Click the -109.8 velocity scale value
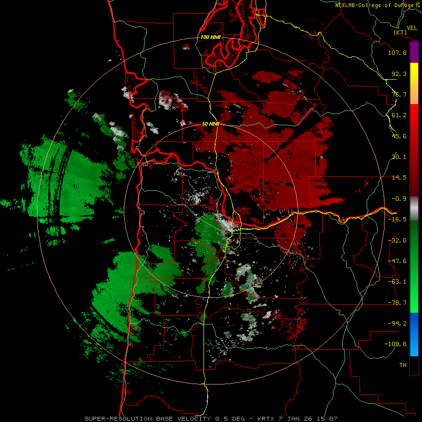 (395, 344)
